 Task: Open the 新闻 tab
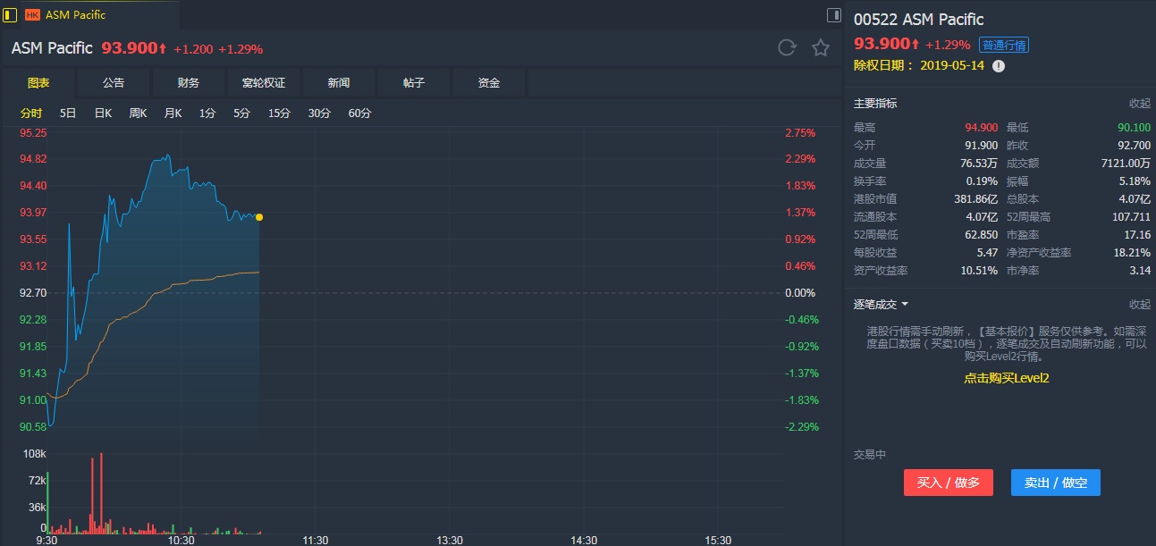[339, 83]
